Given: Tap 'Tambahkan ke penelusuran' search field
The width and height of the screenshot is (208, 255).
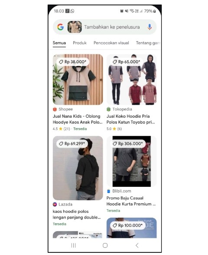Looking at the screenshot, I should tap(112, 27).
